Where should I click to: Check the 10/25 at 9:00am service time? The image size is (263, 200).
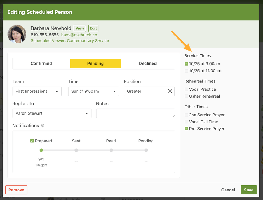click(186, 64)
